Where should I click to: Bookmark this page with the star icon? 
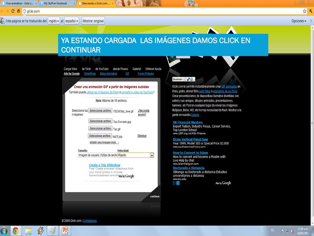tap(304, 11)
